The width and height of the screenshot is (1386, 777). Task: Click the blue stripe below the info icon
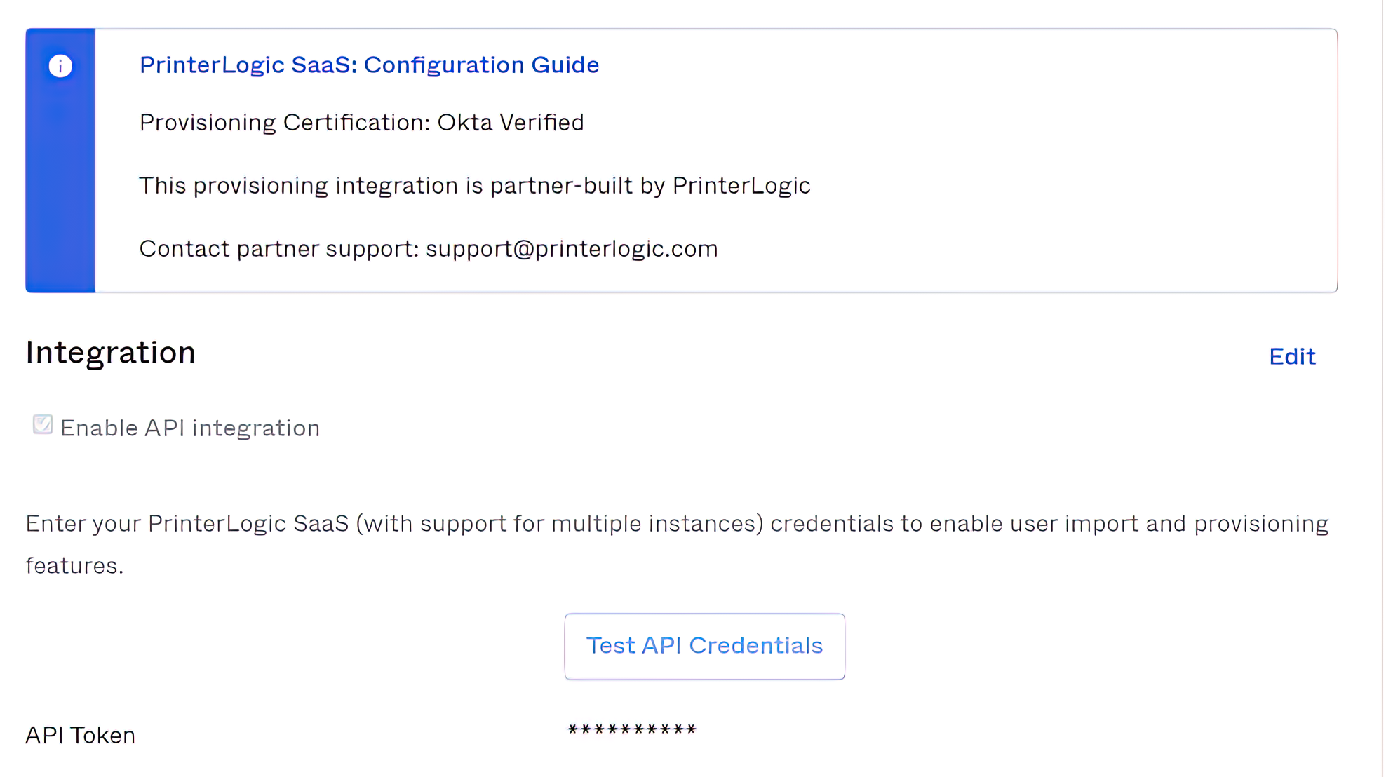point(60,196)
